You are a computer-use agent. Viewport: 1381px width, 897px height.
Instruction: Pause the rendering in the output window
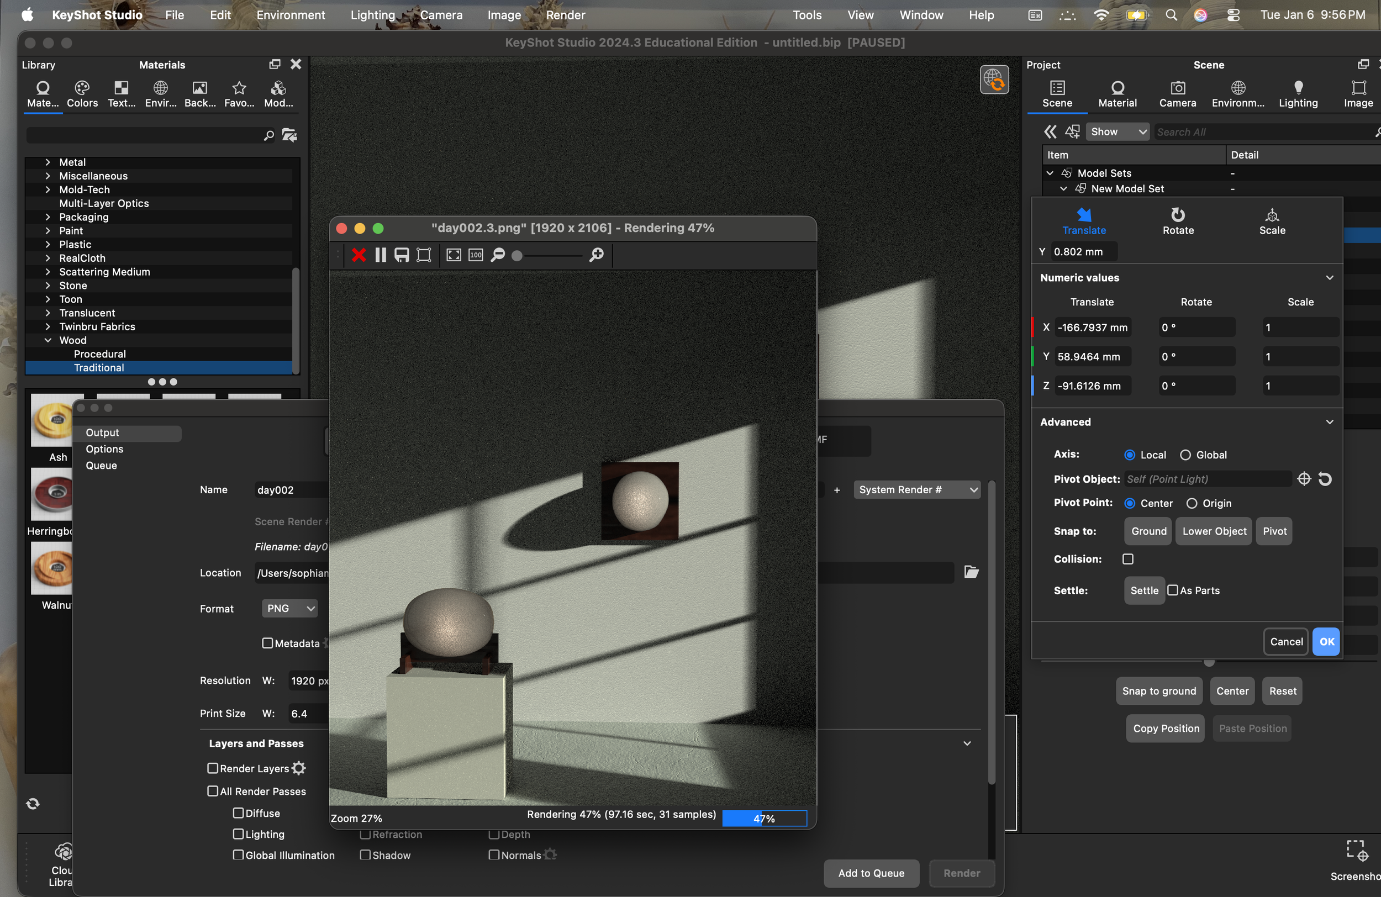(380, 255)
